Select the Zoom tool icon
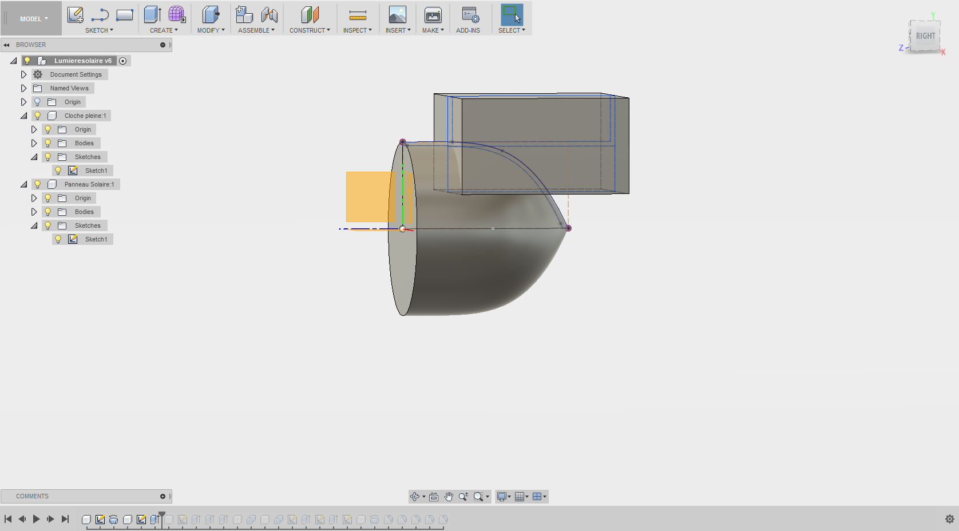Screen dimensions: 959x531 pyautogui.click(x=463, y=497)
